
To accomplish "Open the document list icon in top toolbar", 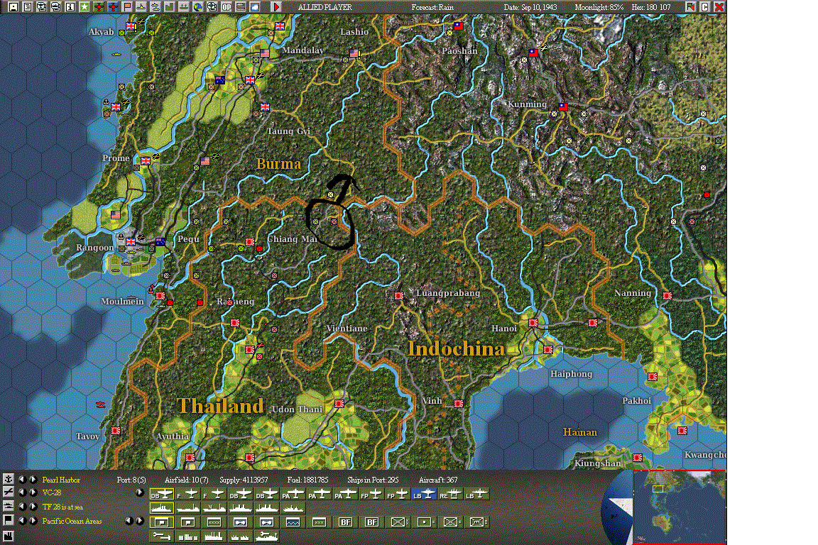I will click(x=28, y=7).
